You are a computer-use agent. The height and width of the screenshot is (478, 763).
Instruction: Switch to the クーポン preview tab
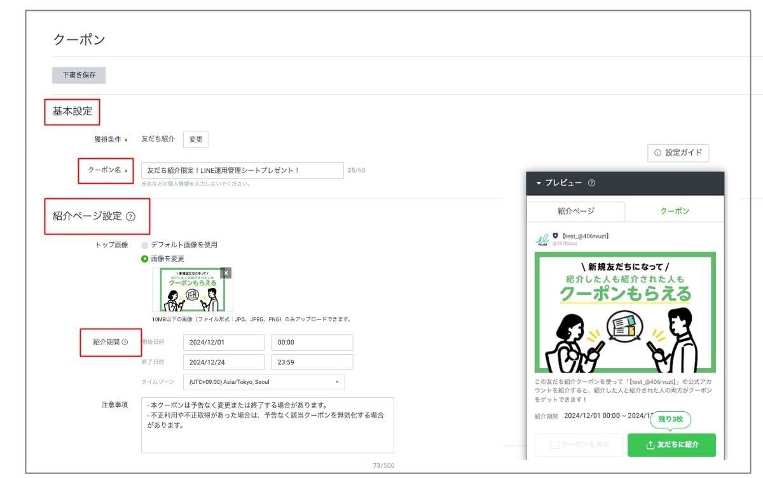675,210
